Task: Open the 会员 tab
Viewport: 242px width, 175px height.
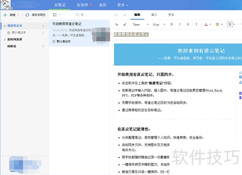Action: click(x=103, y=5)
